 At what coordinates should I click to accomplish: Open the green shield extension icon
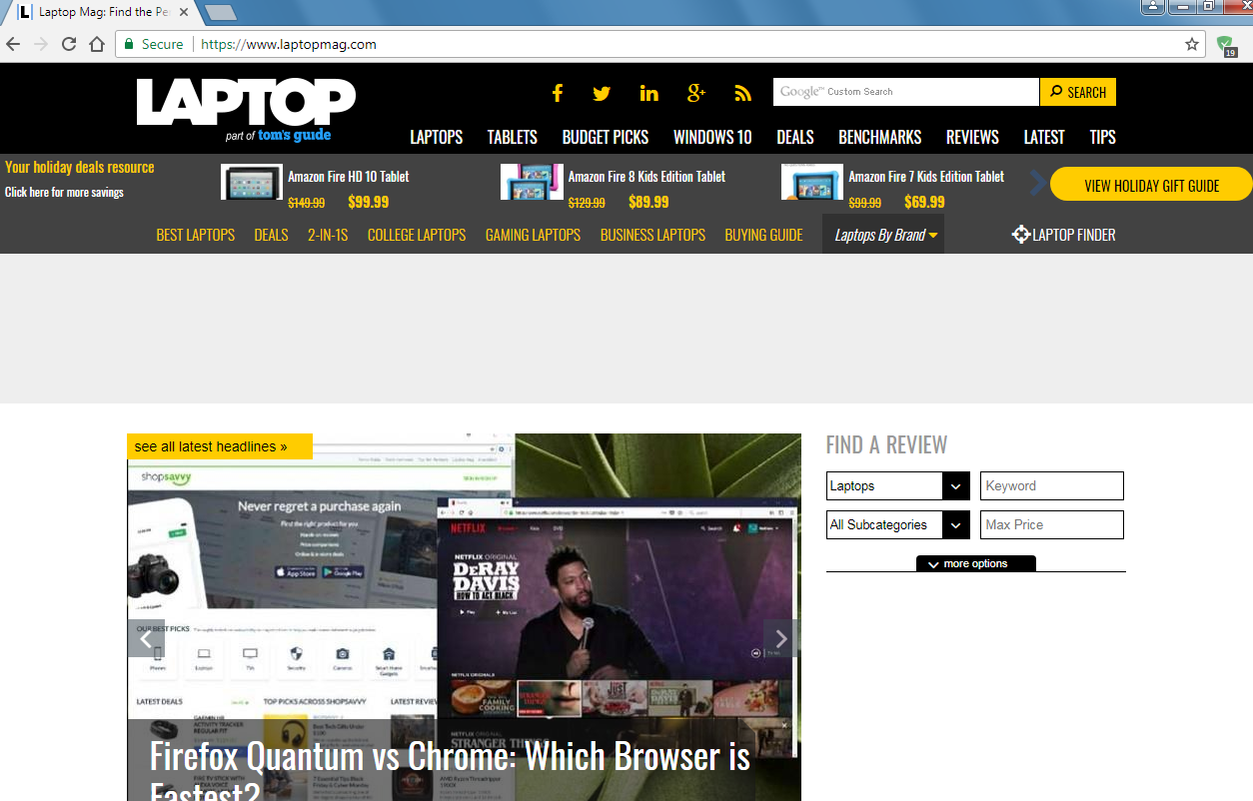pos(1225,45)
